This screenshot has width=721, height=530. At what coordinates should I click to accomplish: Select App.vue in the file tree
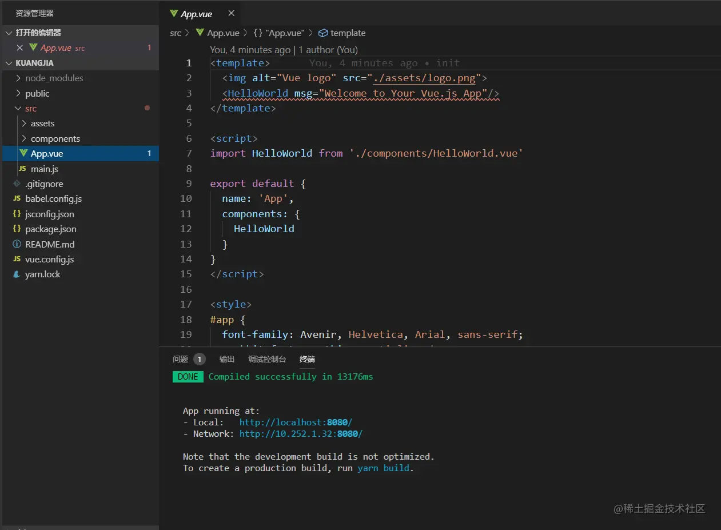click(x=79, y=154)
